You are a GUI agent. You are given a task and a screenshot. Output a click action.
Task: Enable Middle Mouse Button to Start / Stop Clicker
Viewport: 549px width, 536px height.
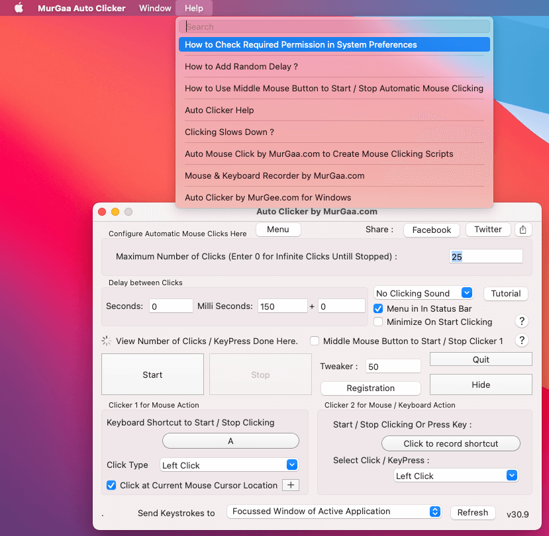[x=315, y=341]
